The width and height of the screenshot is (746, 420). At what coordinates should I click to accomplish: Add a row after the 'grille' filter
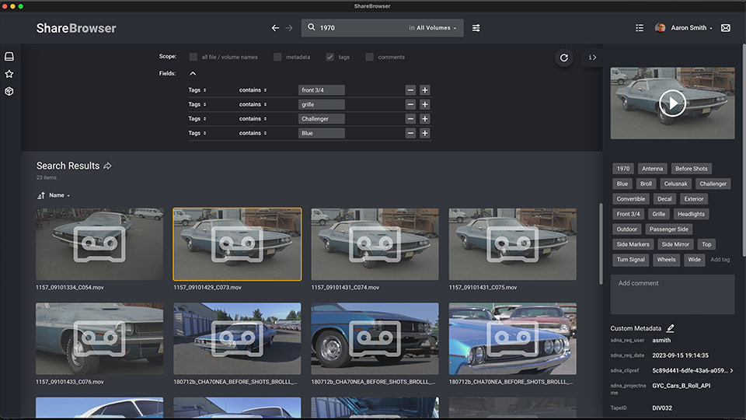click(x=425, y=104)
